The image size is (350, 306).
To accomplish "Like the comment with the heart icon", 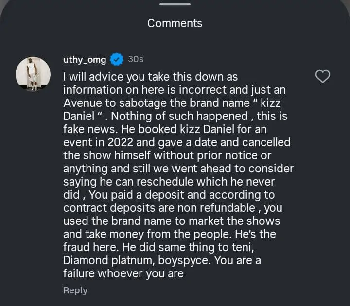I will [x=323, y=76].
